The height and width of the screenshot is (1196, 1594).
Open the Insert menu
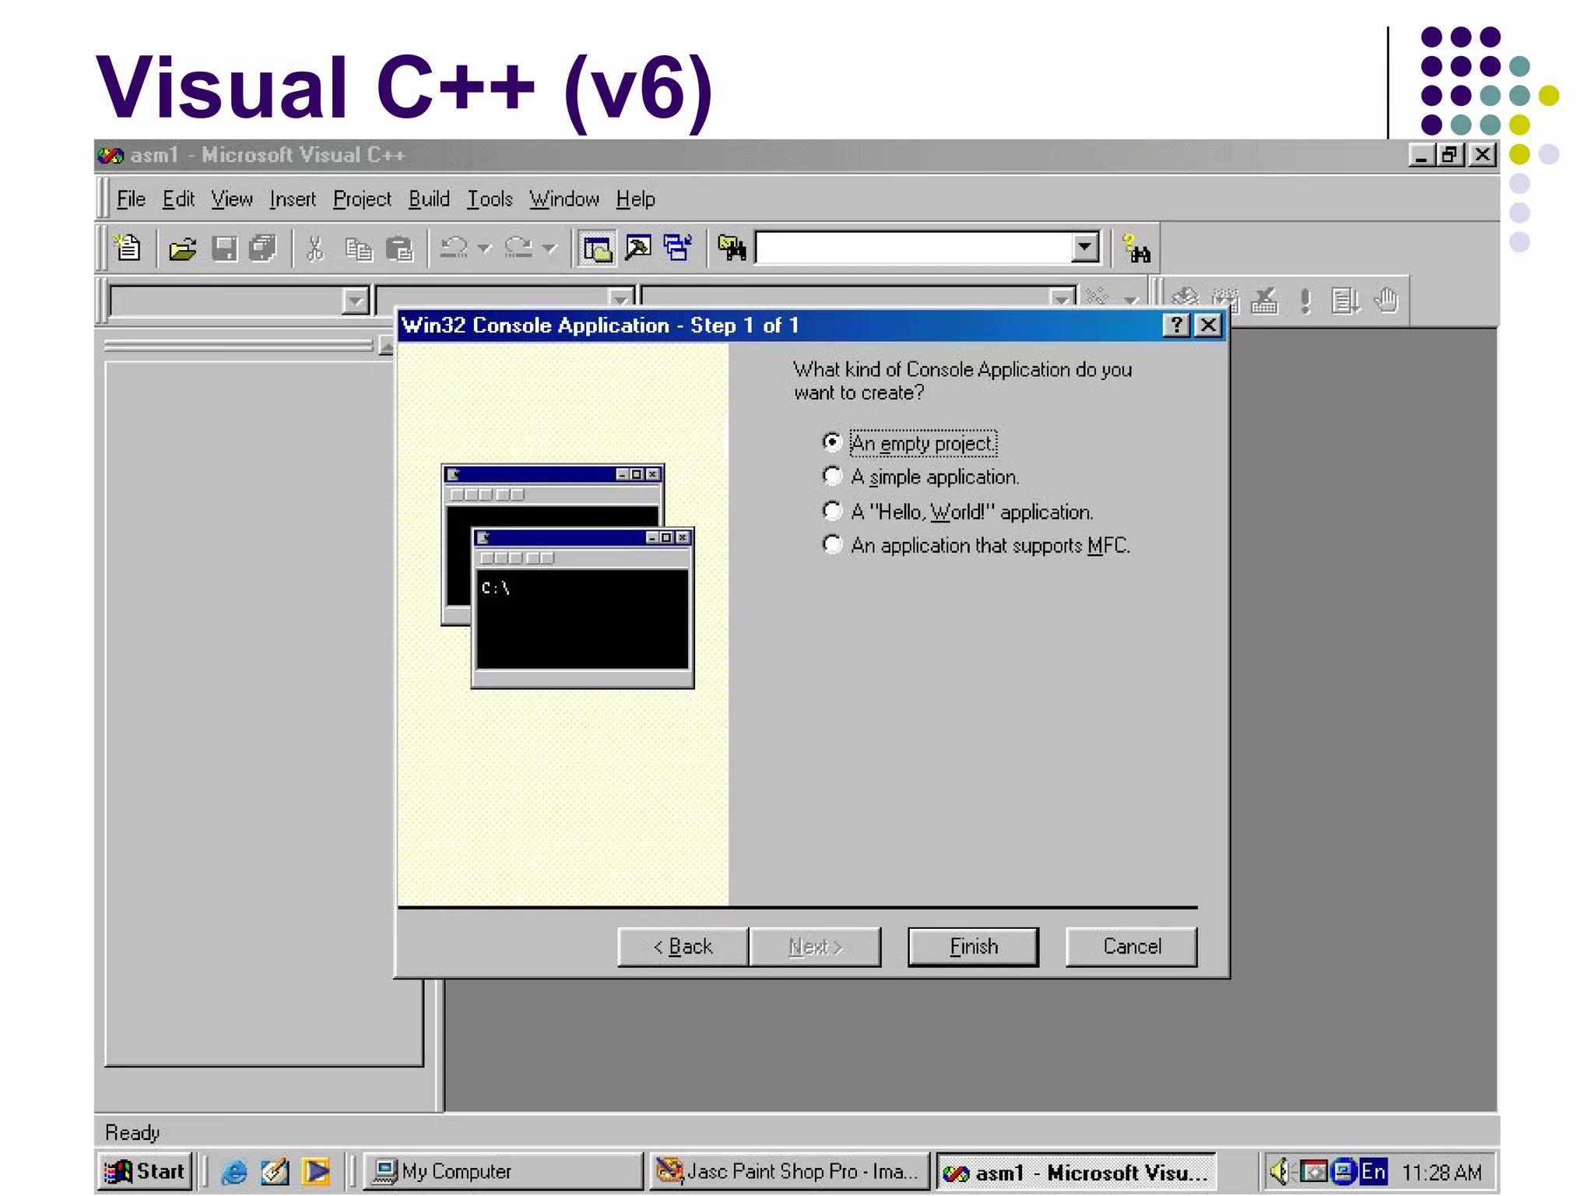coord(293,199)
